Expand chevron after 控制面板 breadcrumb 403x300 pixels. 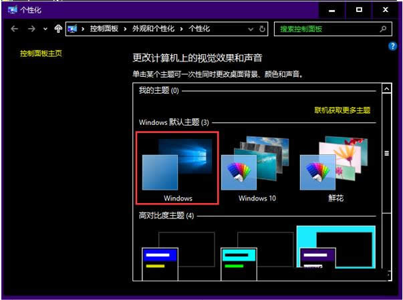pos(125,29)
